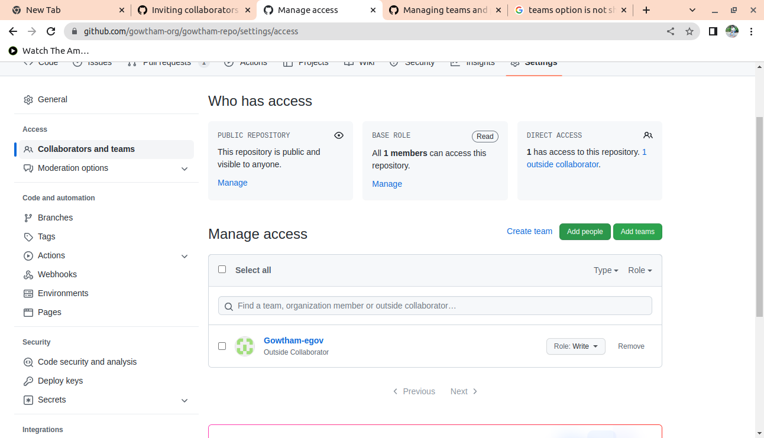Bookmark this page with star icon

(689, 31)
